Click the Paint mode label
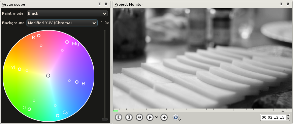The image size is (293, 124). click(13, 13)
